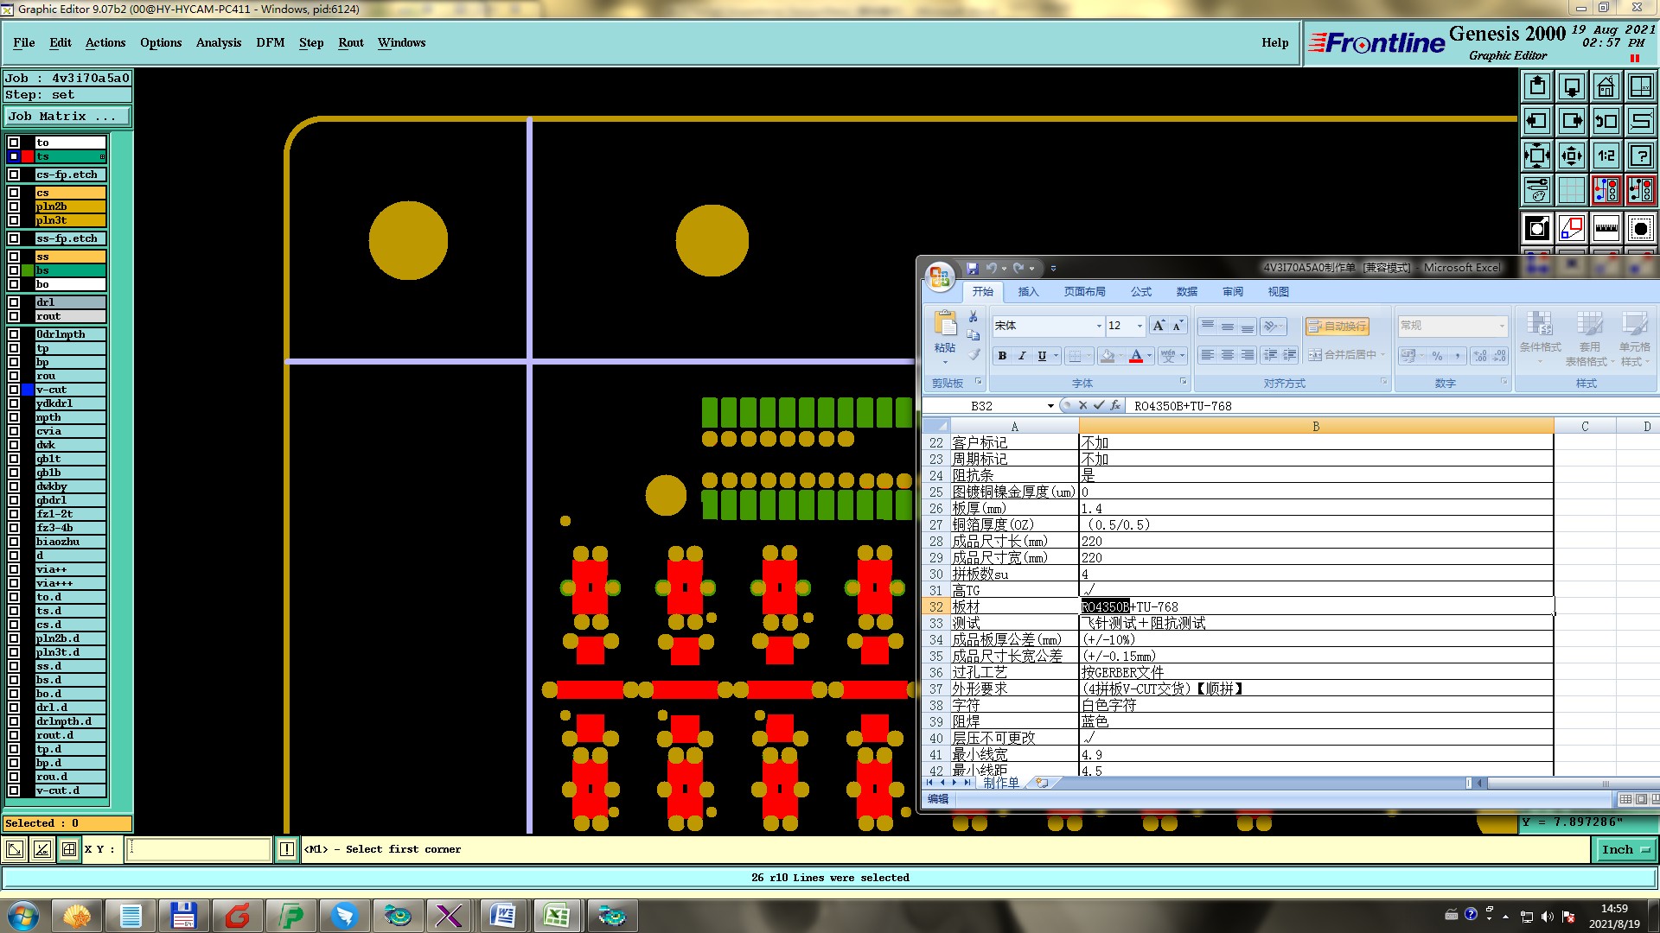Open the font size 12 dropdown
Image resolution: width=1660 pixels, height=933 pixels.
tap(1140, 326)
